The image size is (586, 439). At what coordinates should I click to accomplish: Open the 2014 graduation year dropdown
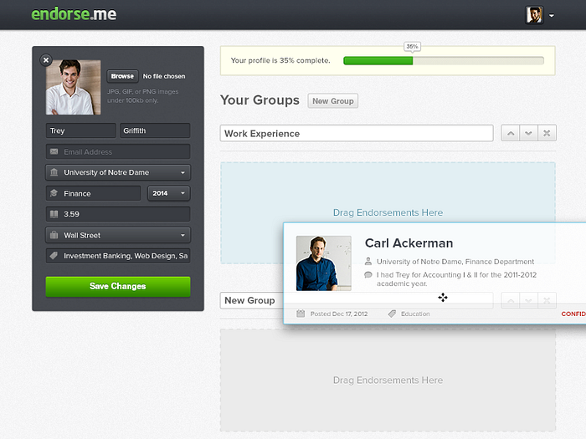pyautogui.click(x=168, y=193)
